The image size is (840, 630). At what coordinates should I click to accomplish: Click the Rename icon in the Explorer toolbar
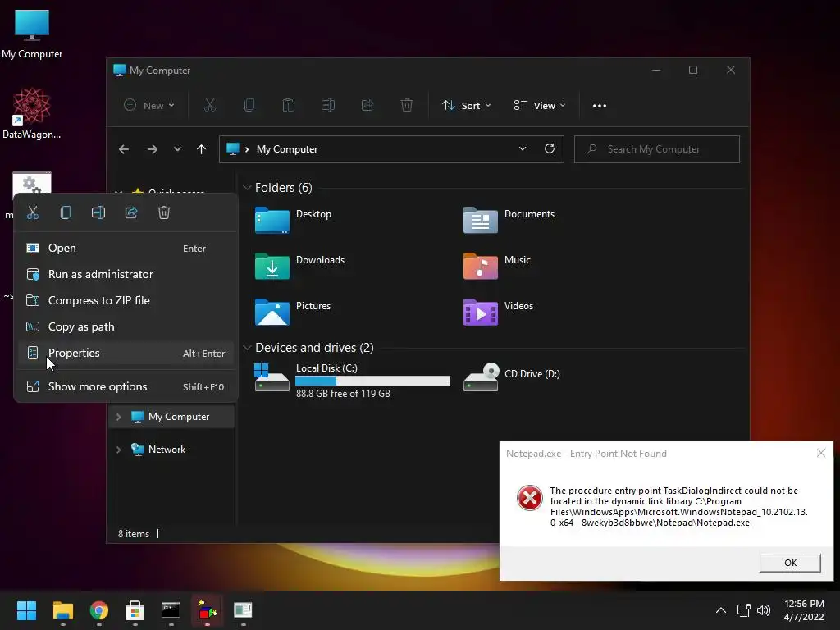click(328, 106)
